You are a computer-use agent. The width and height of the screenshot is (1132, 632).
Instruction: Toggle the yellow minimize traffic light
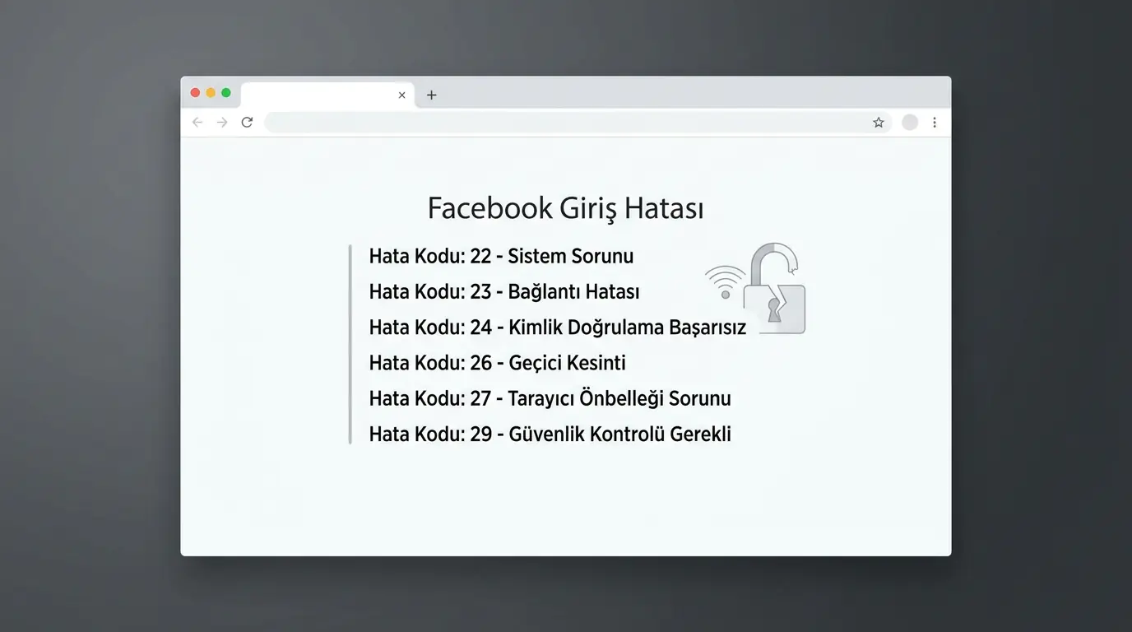[x=211, y=92]
